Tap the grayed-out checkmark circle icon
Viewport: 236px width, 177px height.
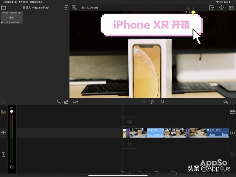4,102
